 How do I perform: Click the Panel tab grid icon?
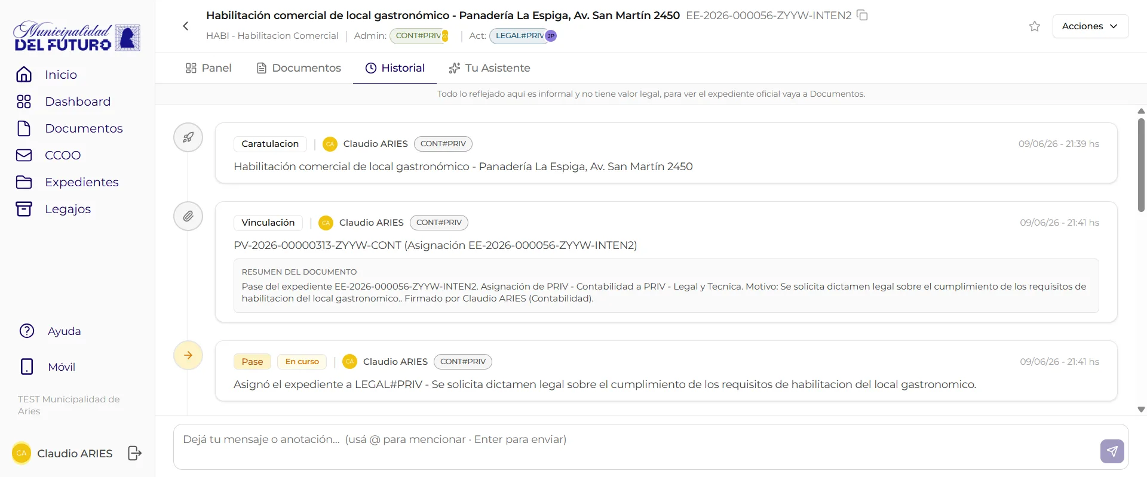click(x=191, y=68)
